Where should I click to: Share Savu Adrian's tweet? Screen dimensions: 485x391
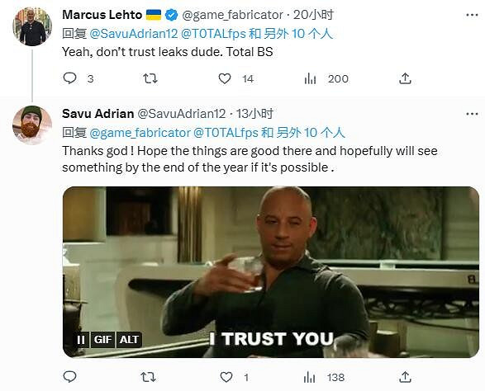point(405,377)
